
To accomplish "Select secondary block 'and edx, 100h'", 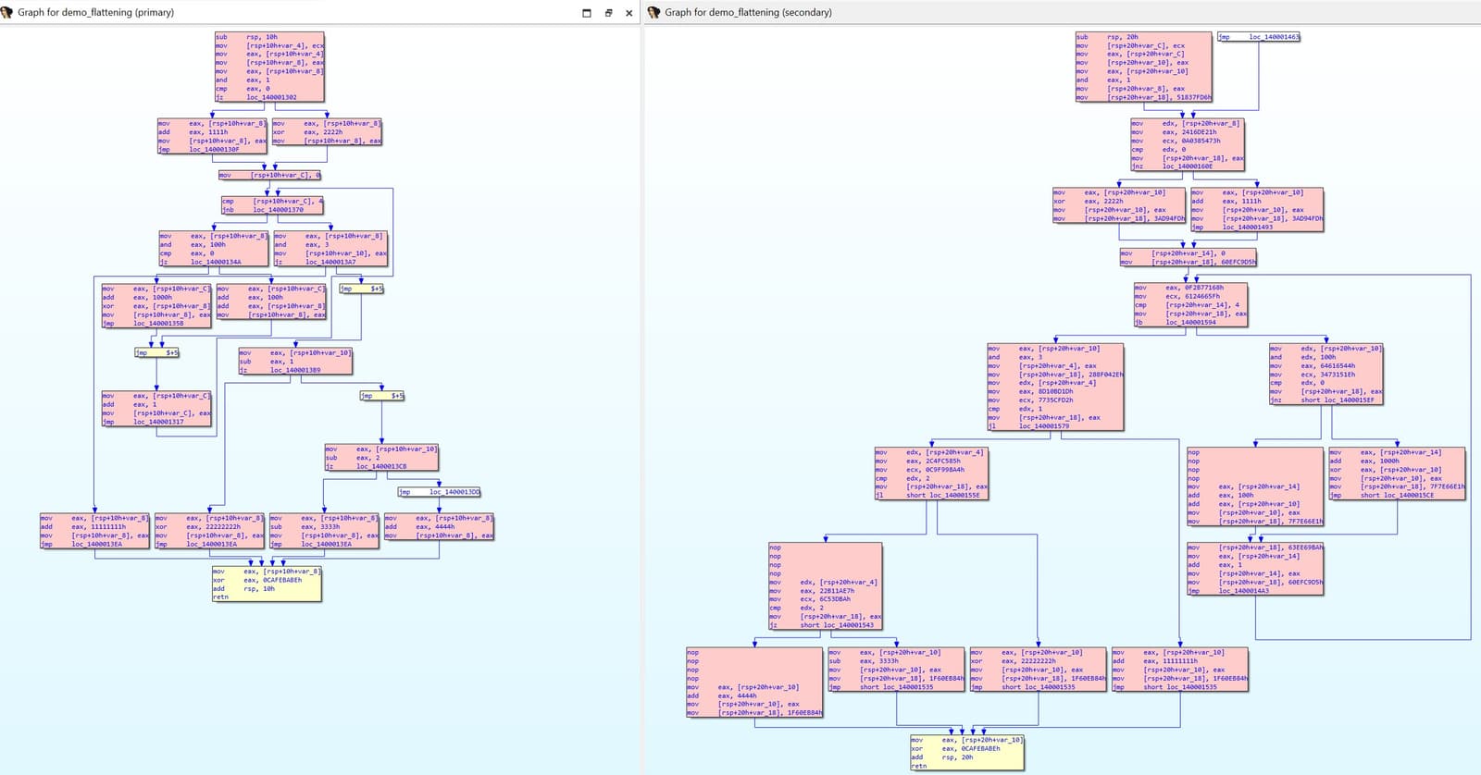I will tap(1325, 375).
